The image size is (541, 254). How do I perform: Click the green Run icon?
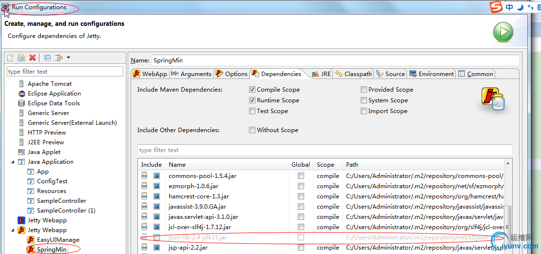[502, 33]
